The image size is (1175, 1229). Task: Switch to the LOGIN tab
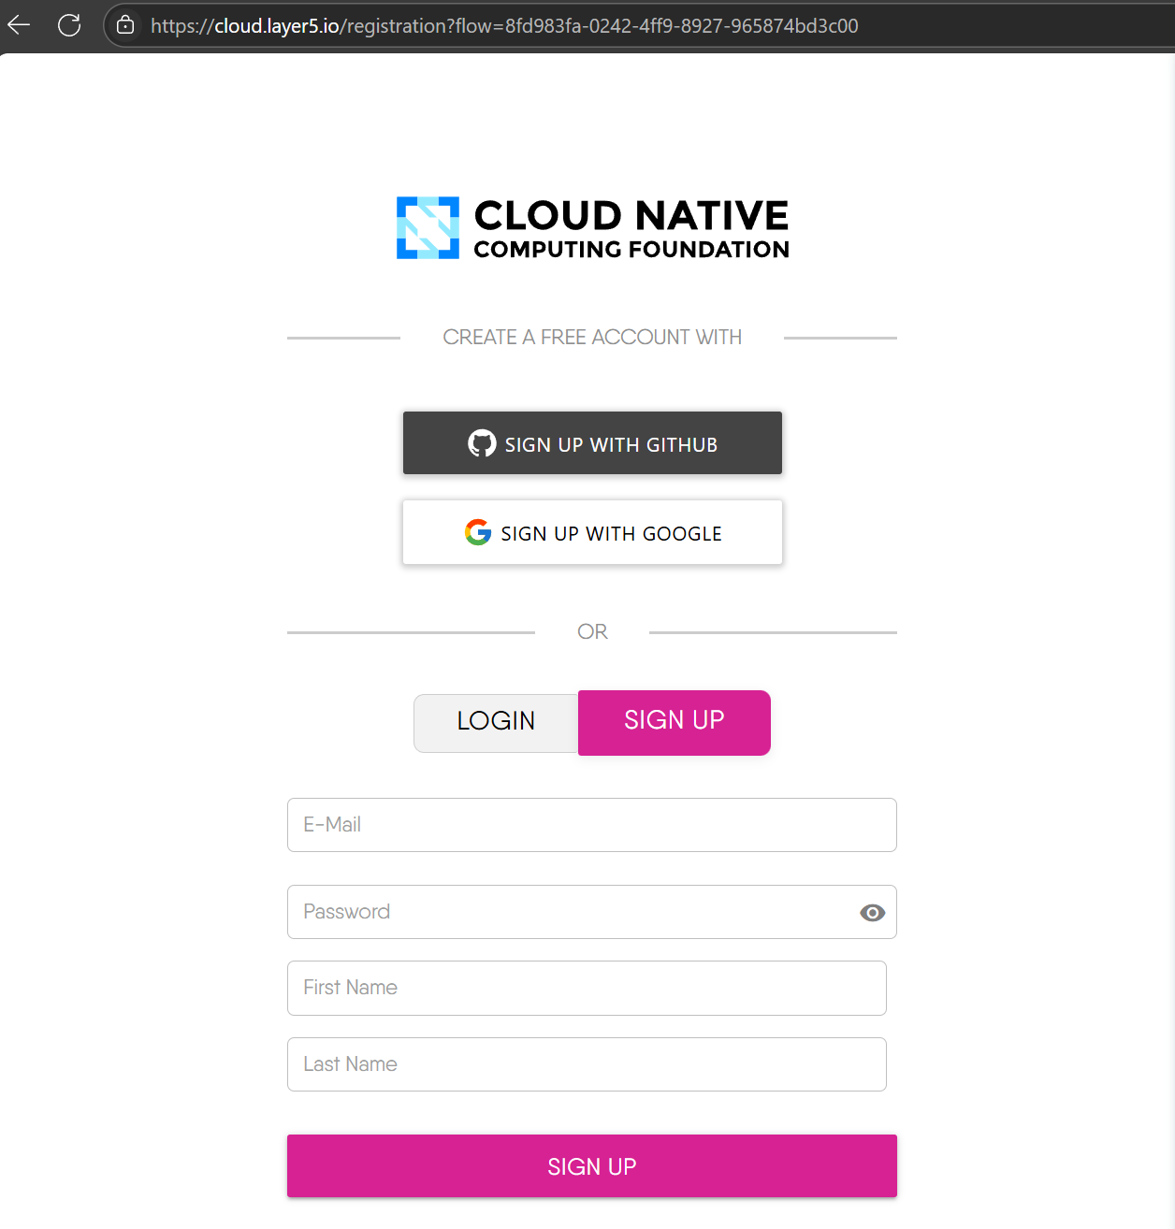(x=496, y=722)
